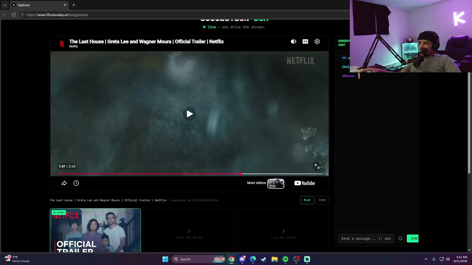Image resolution: width=472 pixels, height=265 pixels.
Task: Go back with the browser back arrow
Action: 5,15
